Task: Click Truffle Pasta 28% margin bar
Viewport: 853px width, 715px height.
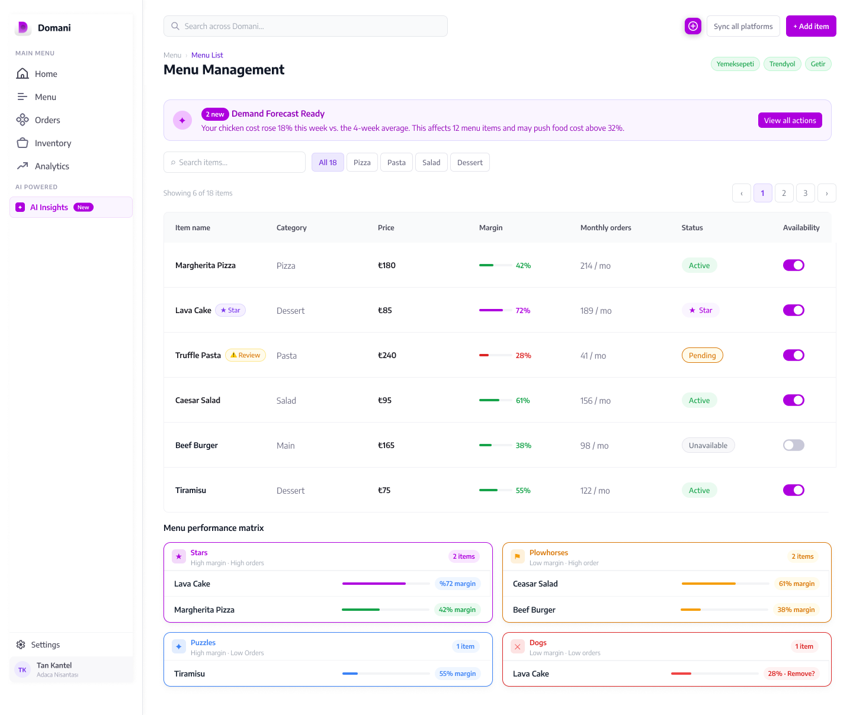Action: tap(496, 355)
